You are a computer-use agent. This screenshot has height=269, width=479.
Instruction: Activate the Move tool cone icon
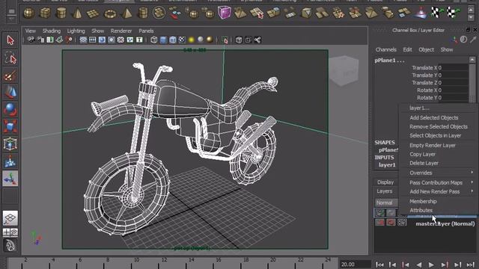(x=10, y=93)
